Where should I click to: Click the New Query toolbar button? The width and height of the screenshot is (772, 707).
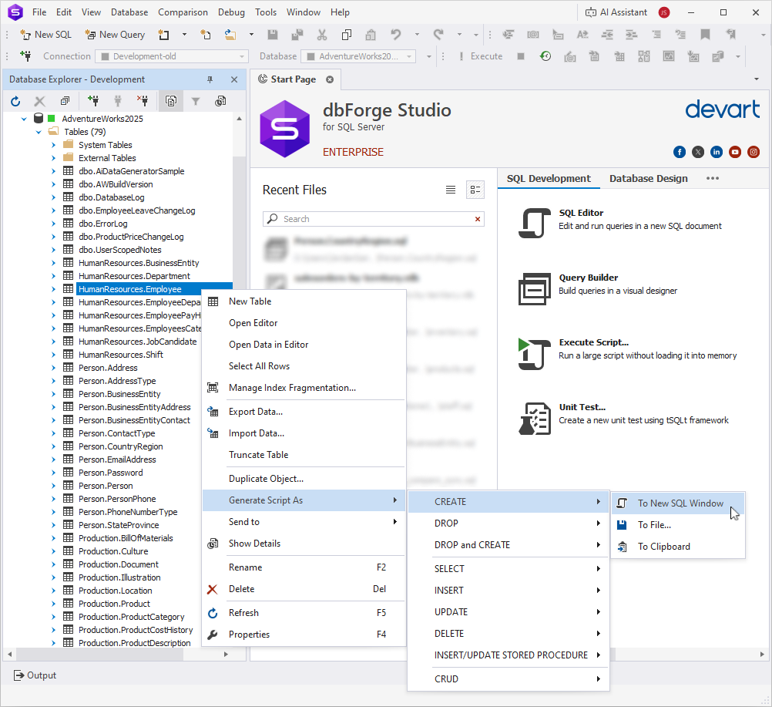point(116,35)
